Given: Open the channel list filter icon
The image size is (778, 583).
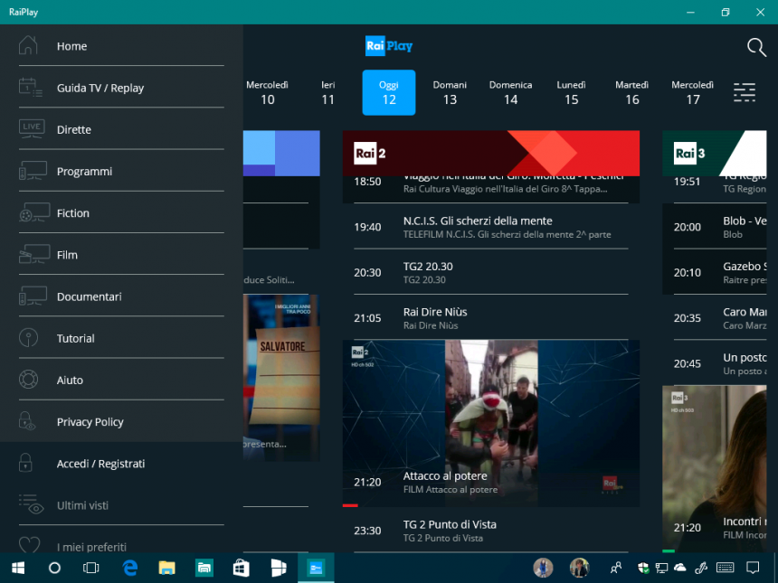Looking at the screenshot, I should [x=745, y=93].
